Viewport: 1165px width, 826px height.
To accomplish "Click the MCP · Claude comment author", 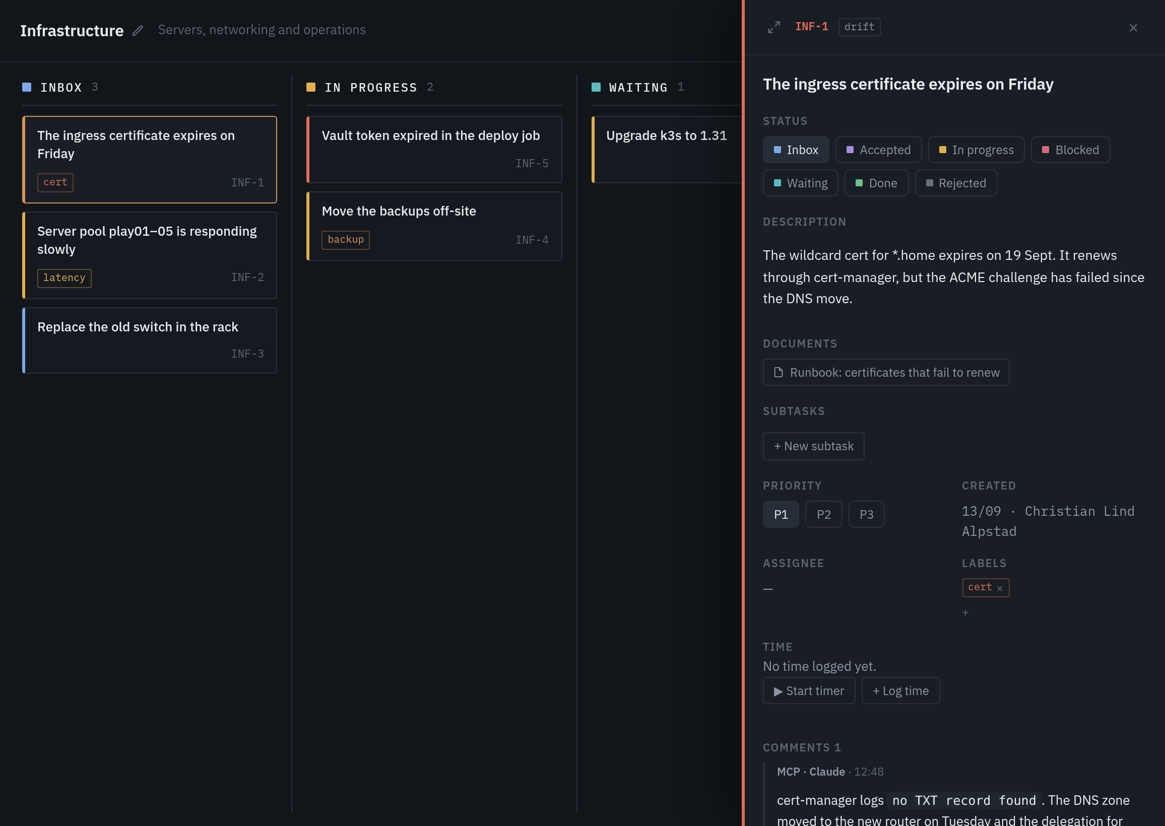I will pyautogui.click(x=811, y=772).
